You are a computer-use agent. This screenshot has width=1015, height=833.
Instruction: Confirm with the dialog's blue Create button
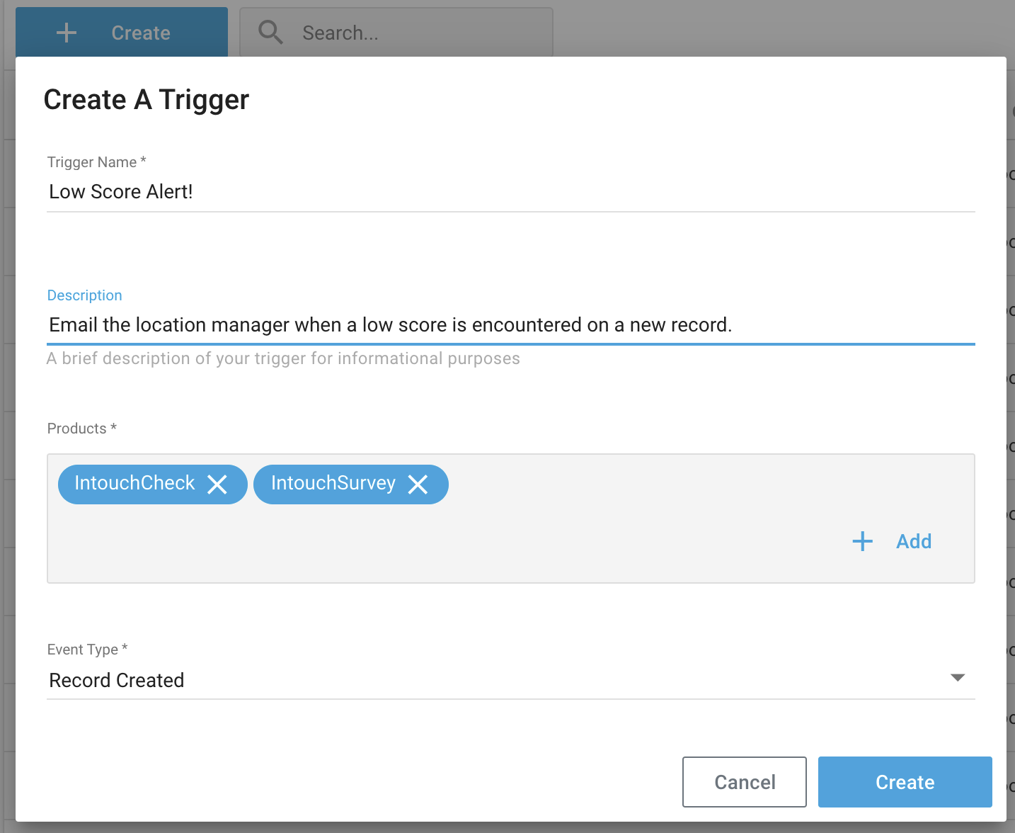click(x=905, y=782)
